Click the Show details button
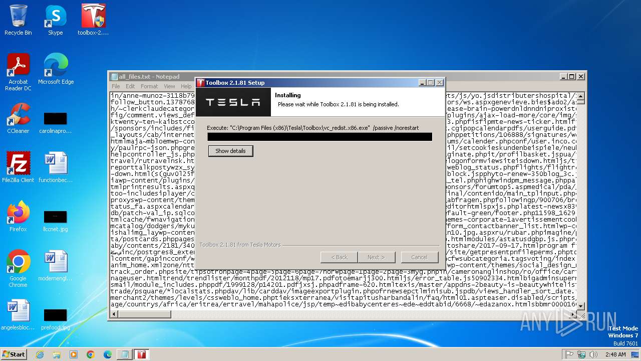Screen dimensions: 641x361 (230, 151)
